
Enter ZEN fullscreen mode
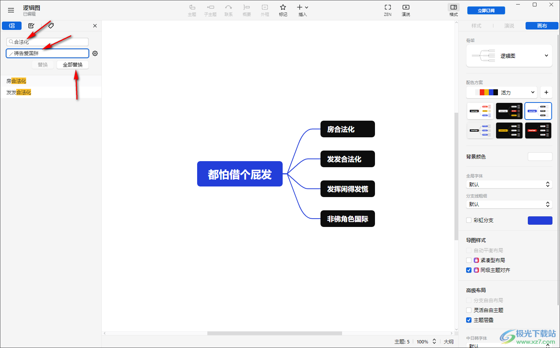click(x=388, y=10)
